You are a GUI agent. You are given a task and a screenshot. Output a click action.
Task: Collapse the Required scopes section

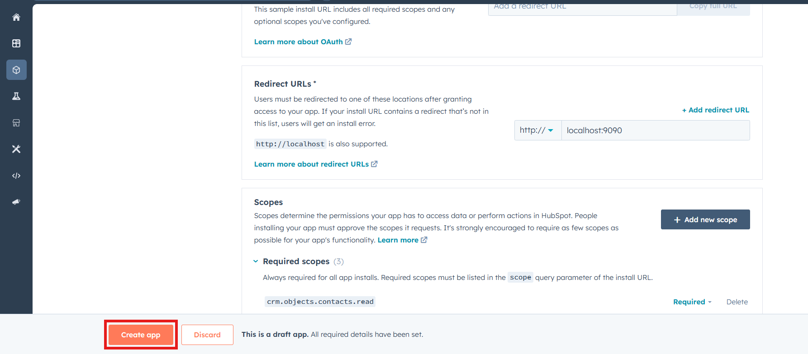coord(256,261)
